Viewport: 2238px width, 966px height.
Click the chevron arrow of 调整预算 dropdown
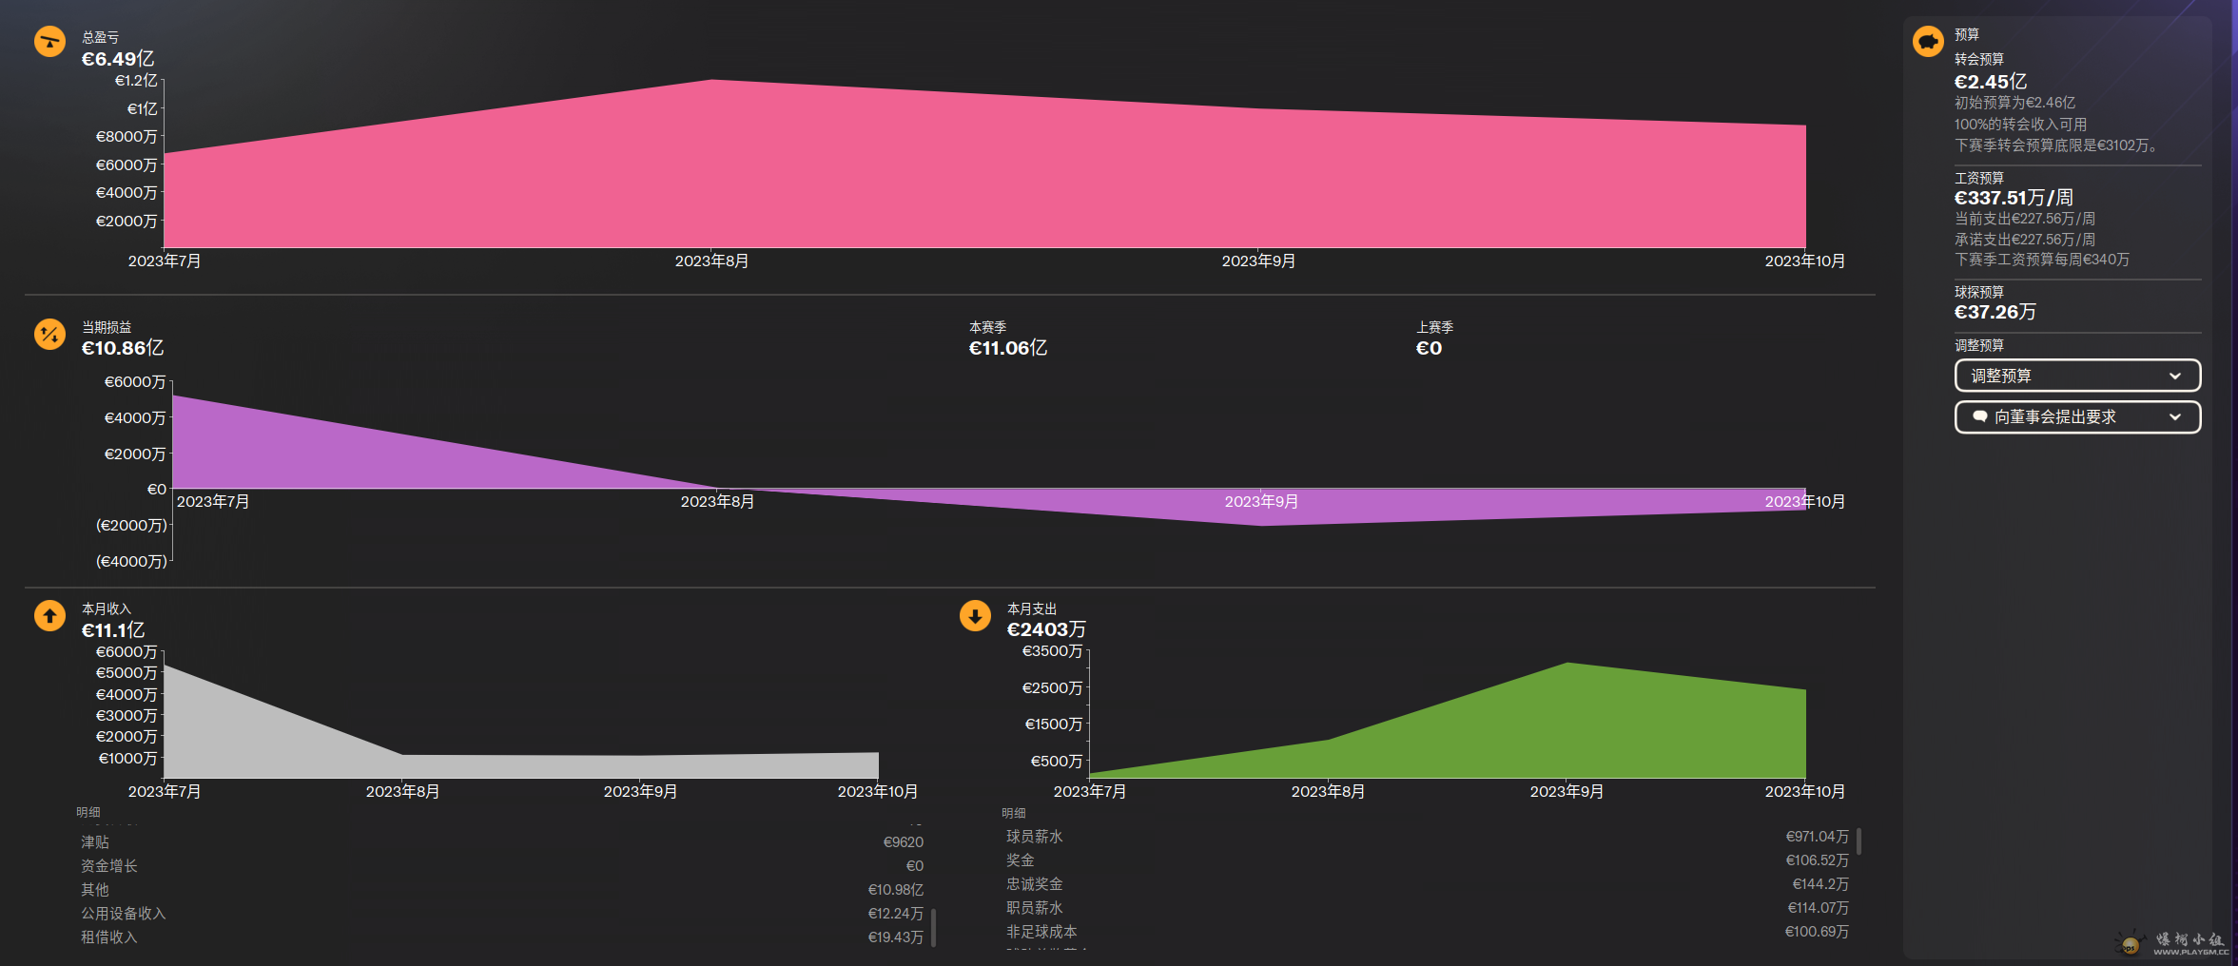pos(2174,376)
